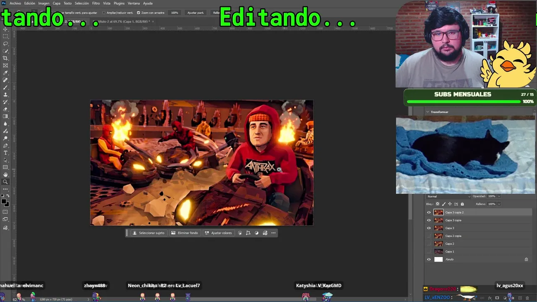
Task: Open the contextual bar more options
Action: click(x=273, y=233)
